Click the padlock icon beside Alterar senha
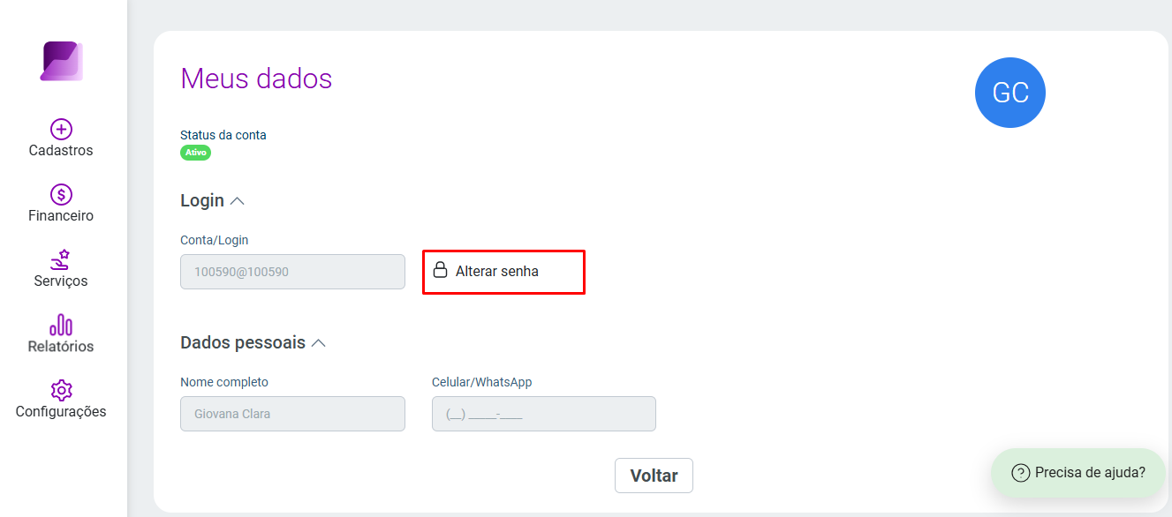The width and height of the screenshot is (1172, 517). pyautogui.click(x=440, y=270)
